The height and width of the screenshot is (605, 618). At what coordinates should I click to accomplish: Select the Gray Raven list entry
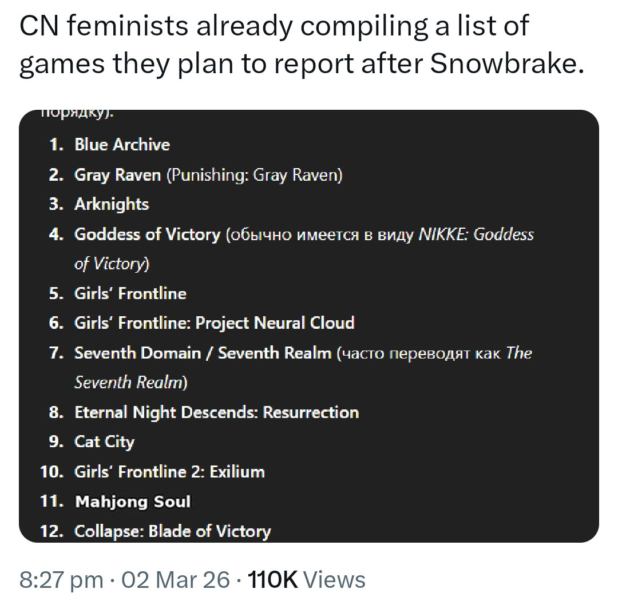[x=117, y=174]
